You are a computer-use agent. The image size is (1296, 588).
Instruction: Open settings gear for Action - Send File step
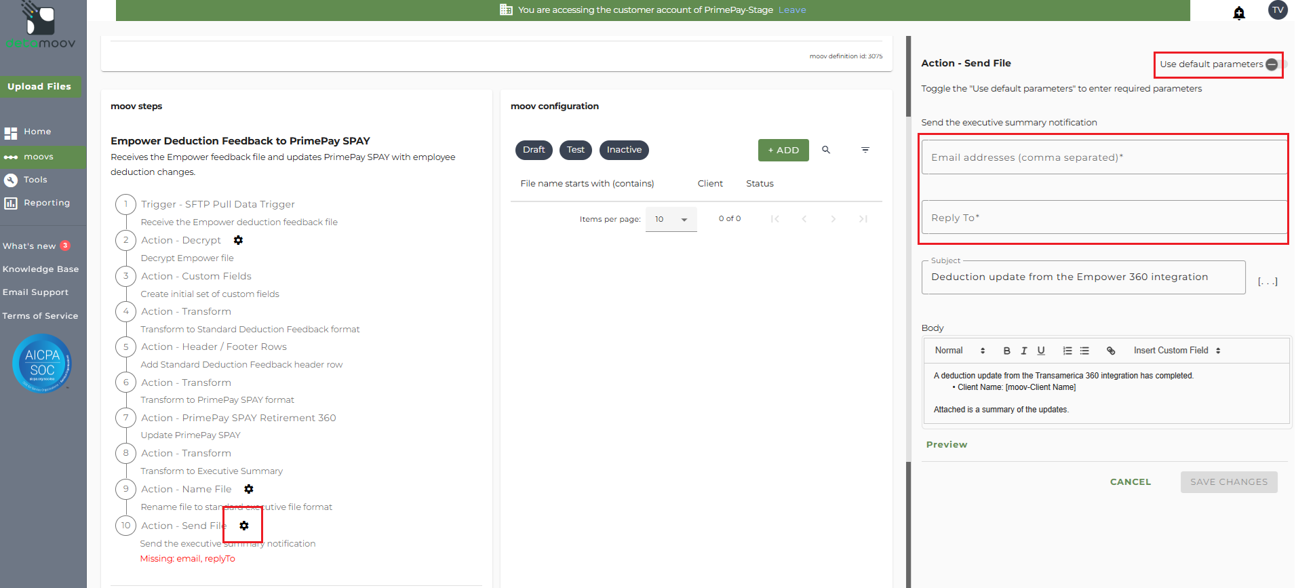tap(244, 526)
